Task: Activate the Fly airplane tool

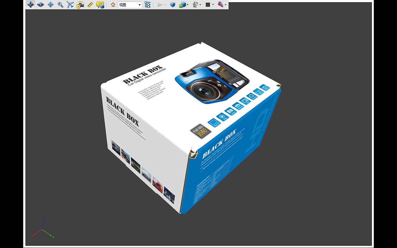Action: (70, 5)
